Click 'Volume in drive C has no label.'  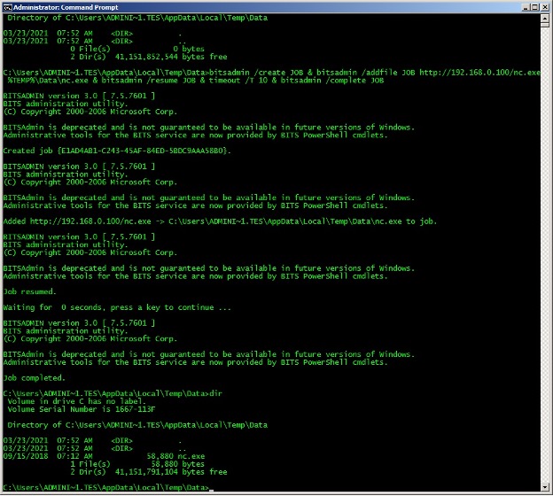pyautogui.click(x=77, y=401)
